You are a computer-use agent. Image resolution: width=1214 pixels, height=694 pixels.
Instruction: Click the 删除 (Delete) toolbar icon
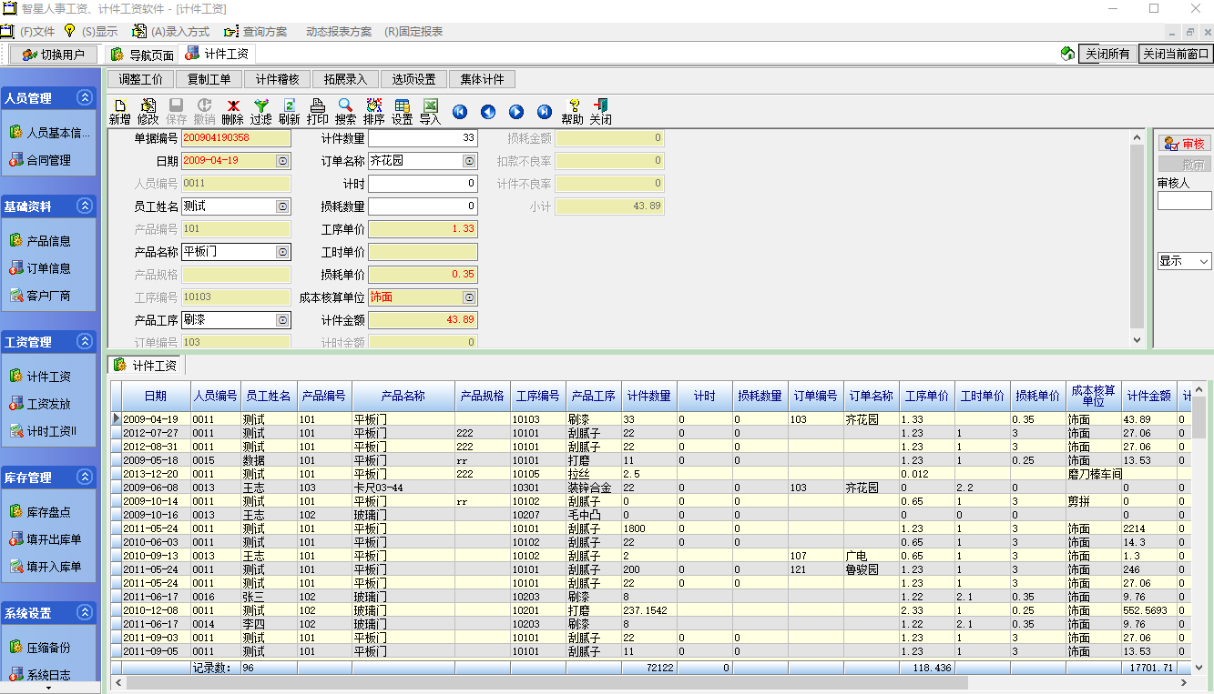pos(232,112)
